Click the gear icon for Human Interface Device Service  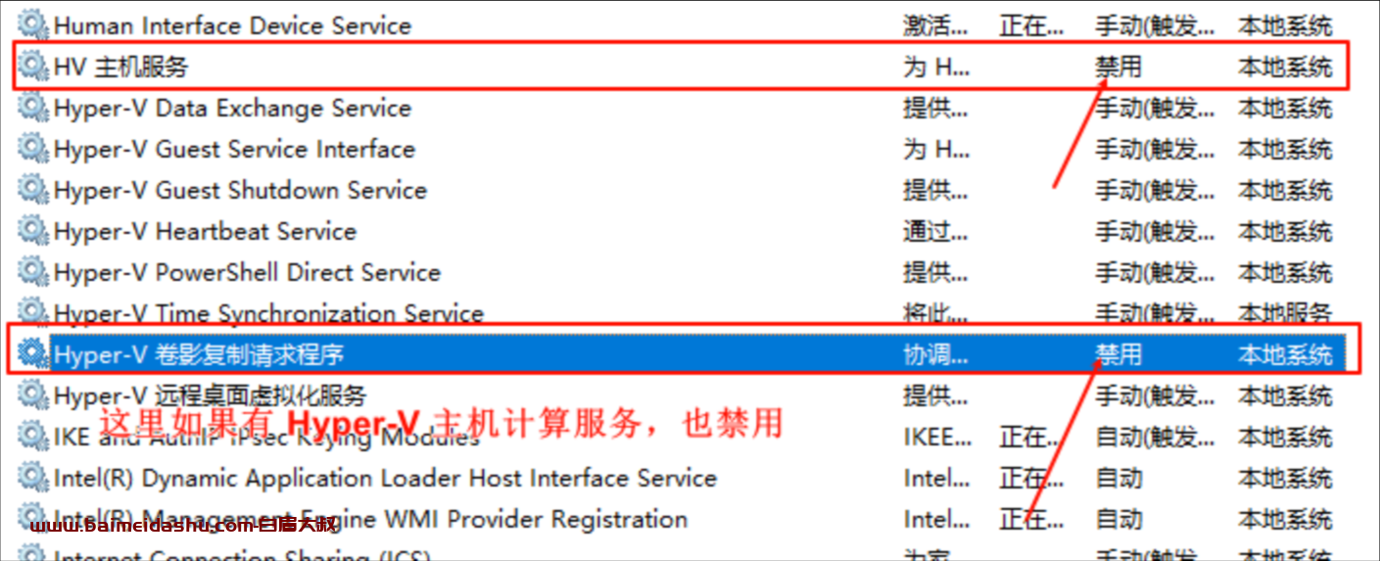33,24
